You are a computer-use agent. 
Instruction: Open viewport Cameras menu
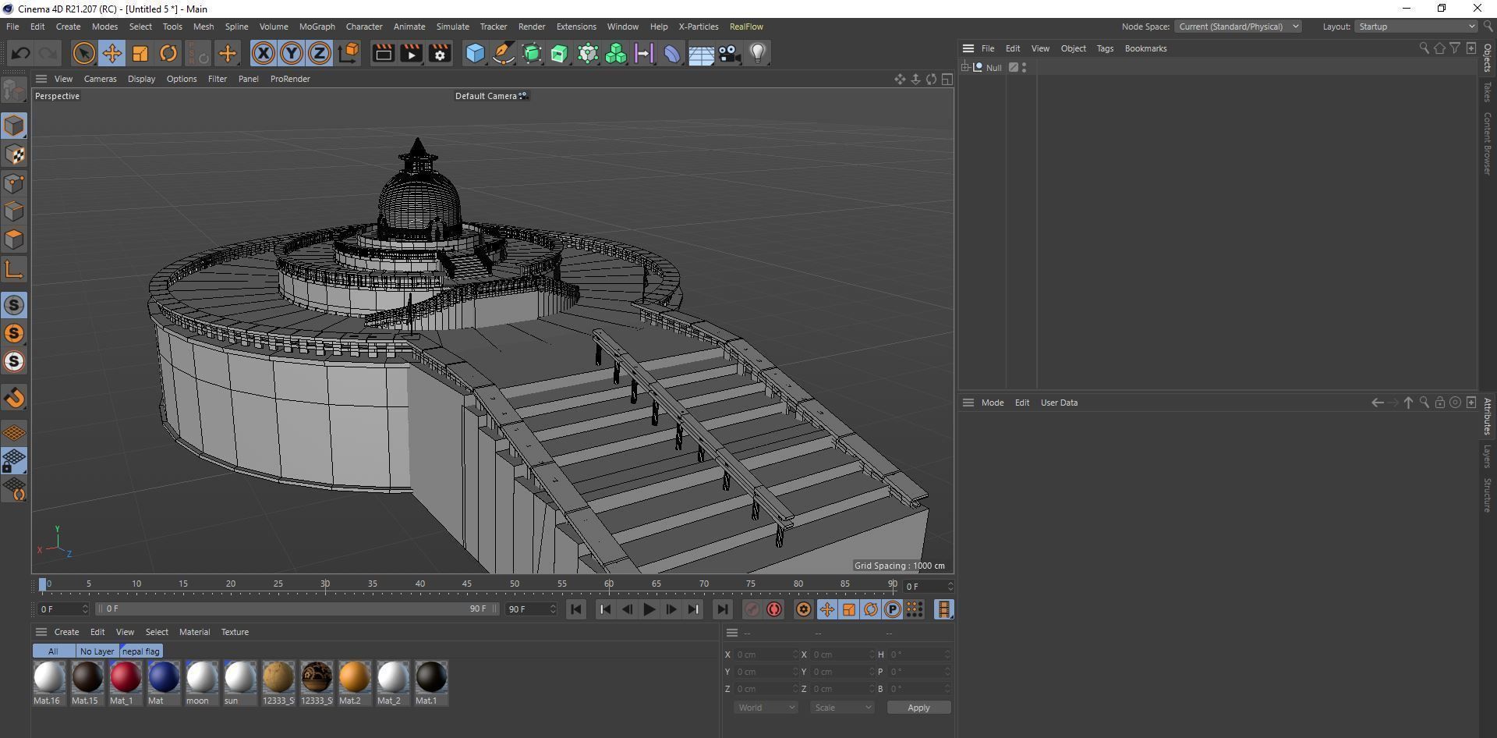pyautogui.click(x=100, y=79)
